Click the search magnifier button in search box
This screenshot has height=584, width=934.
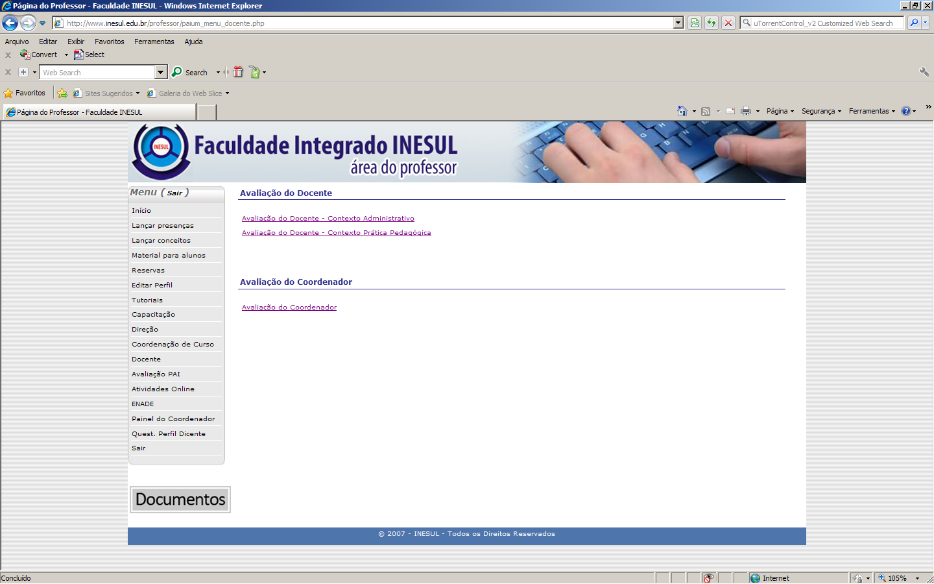point(914,23)
